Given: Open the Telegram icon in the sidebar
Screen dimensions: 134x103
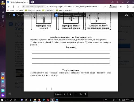Looking at the screenshot, I should [x=3, y=82].
